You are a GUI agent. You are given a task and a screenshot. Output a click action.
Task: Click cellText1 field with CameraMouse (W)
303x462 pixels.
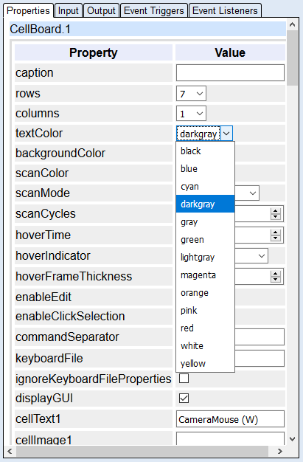click(230, 418)
